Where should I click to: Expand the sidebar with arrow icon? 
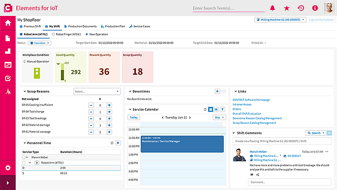[8, 183]
